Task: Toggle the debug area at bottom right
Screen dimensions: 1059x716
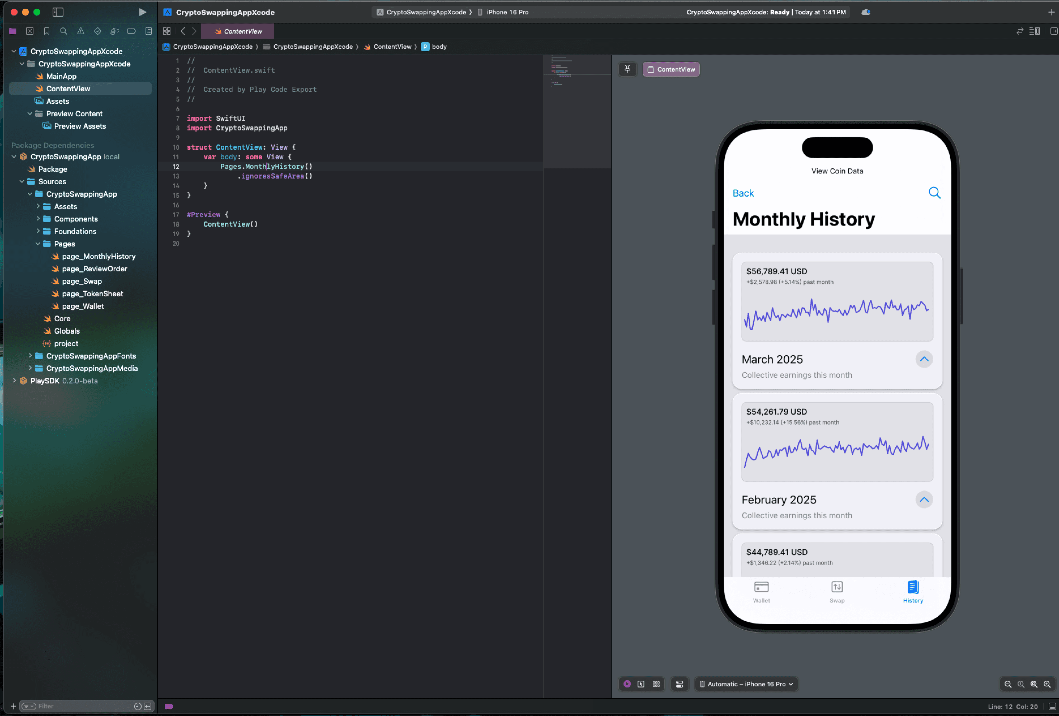Action: pyautogui.click(x=1052, y=706)
